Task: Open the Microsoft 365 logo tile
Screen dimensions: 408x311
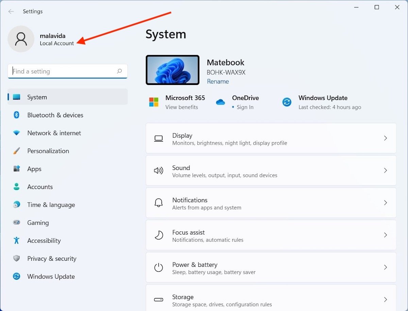Action: pos(154,102)
